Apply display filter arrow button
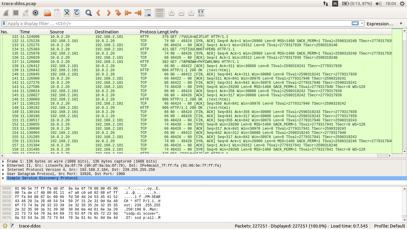407x229 pixels. [355, 23]
